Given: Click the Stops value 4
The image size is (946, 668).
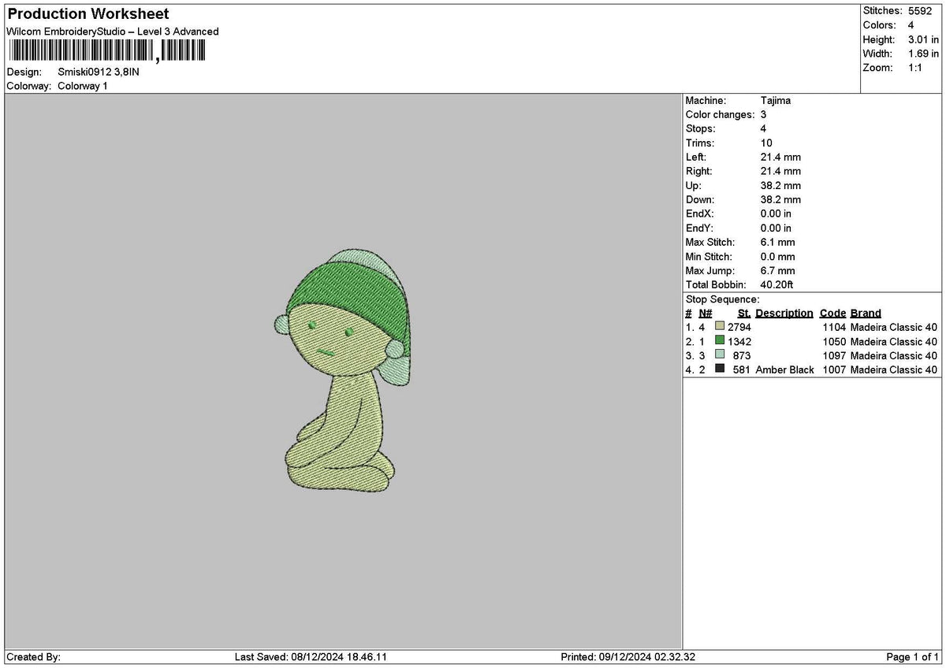Looking at the screenshot, I should [x=764, y=129].
